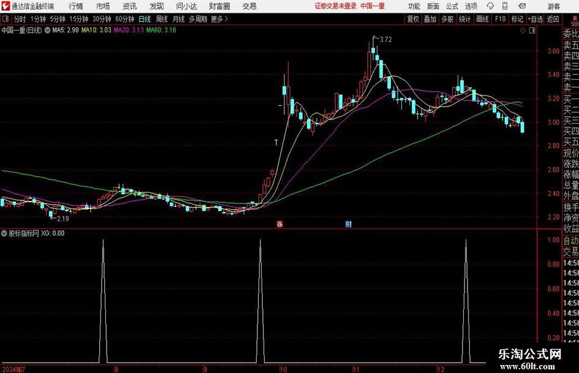Click the 叠加 button
Viewport: 579px width, 373px height.
(430, 19)
